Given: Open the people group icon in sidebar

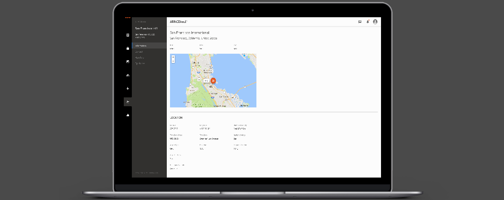Looking at the screenshot, I should point(128,75).
